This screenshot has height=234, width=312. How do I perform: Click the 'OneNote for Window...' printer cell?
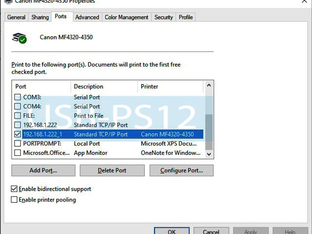(171, 153)
